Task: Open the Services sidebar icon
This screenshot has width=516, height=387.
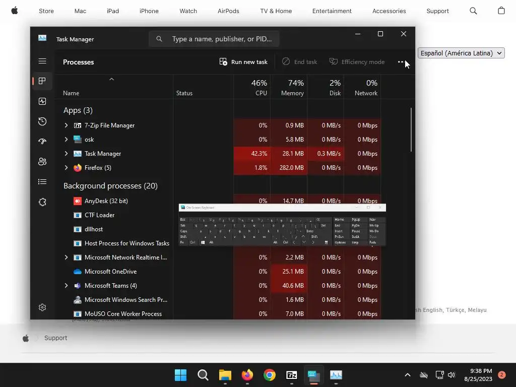Action: (42, 202)
